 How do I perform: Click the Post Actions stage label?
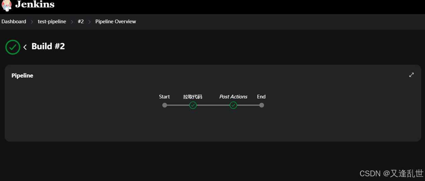pyautogui.click(x=233, y=97)
